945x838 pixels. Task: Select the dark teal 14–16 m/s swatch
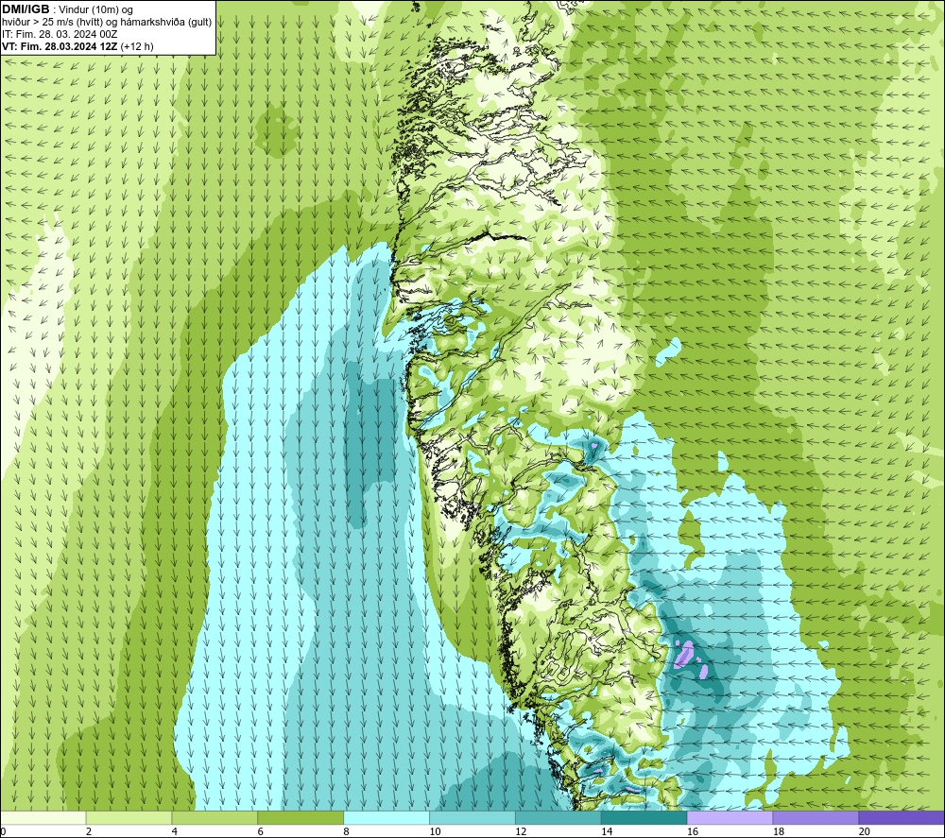click(x=644, y=817)
